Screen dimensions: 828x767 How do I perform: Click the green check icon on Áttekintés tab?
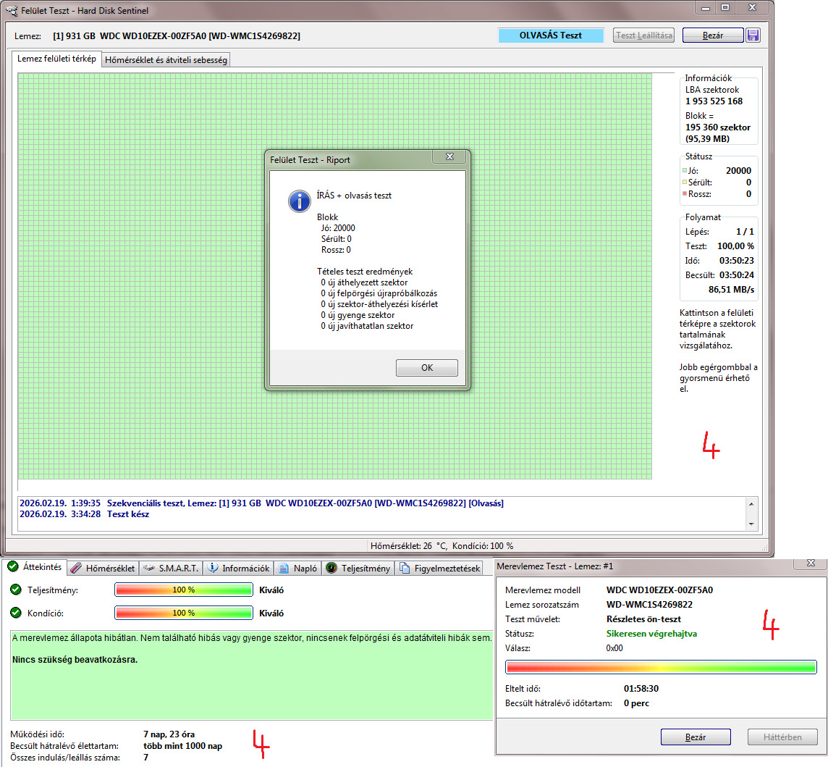[13, 566]
